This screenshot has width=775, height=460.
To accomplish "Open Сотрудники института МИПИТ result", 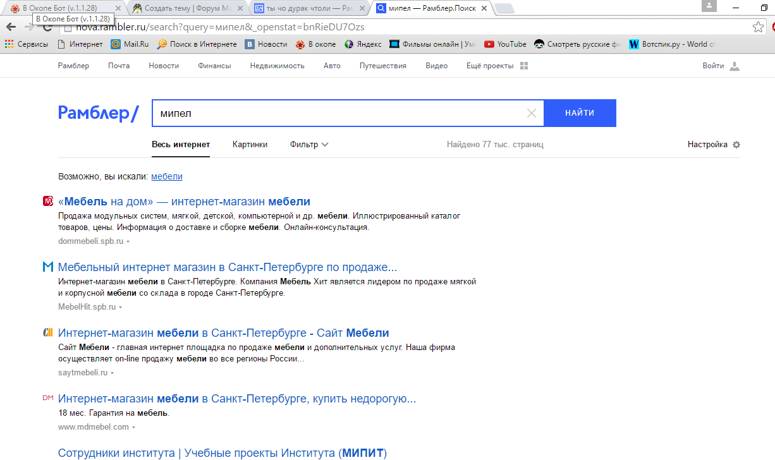I will click(223, 453).
